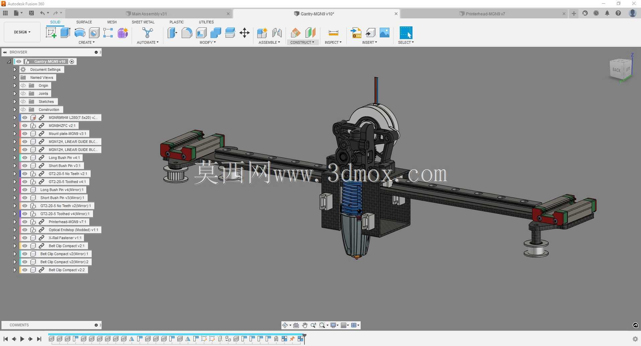Viewport: 641px width, 346px height.
Task: Hide the Printerhead-MGN9 v7:1 component
Action: click(x=25, y=222)
